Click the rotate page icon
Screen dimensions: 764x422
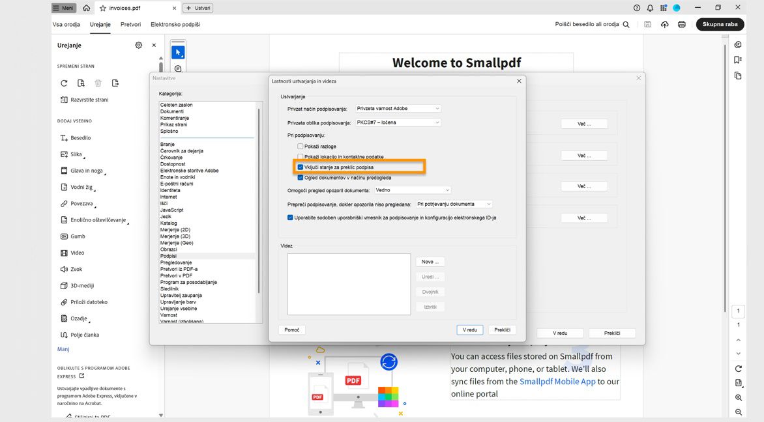[64, 83]
